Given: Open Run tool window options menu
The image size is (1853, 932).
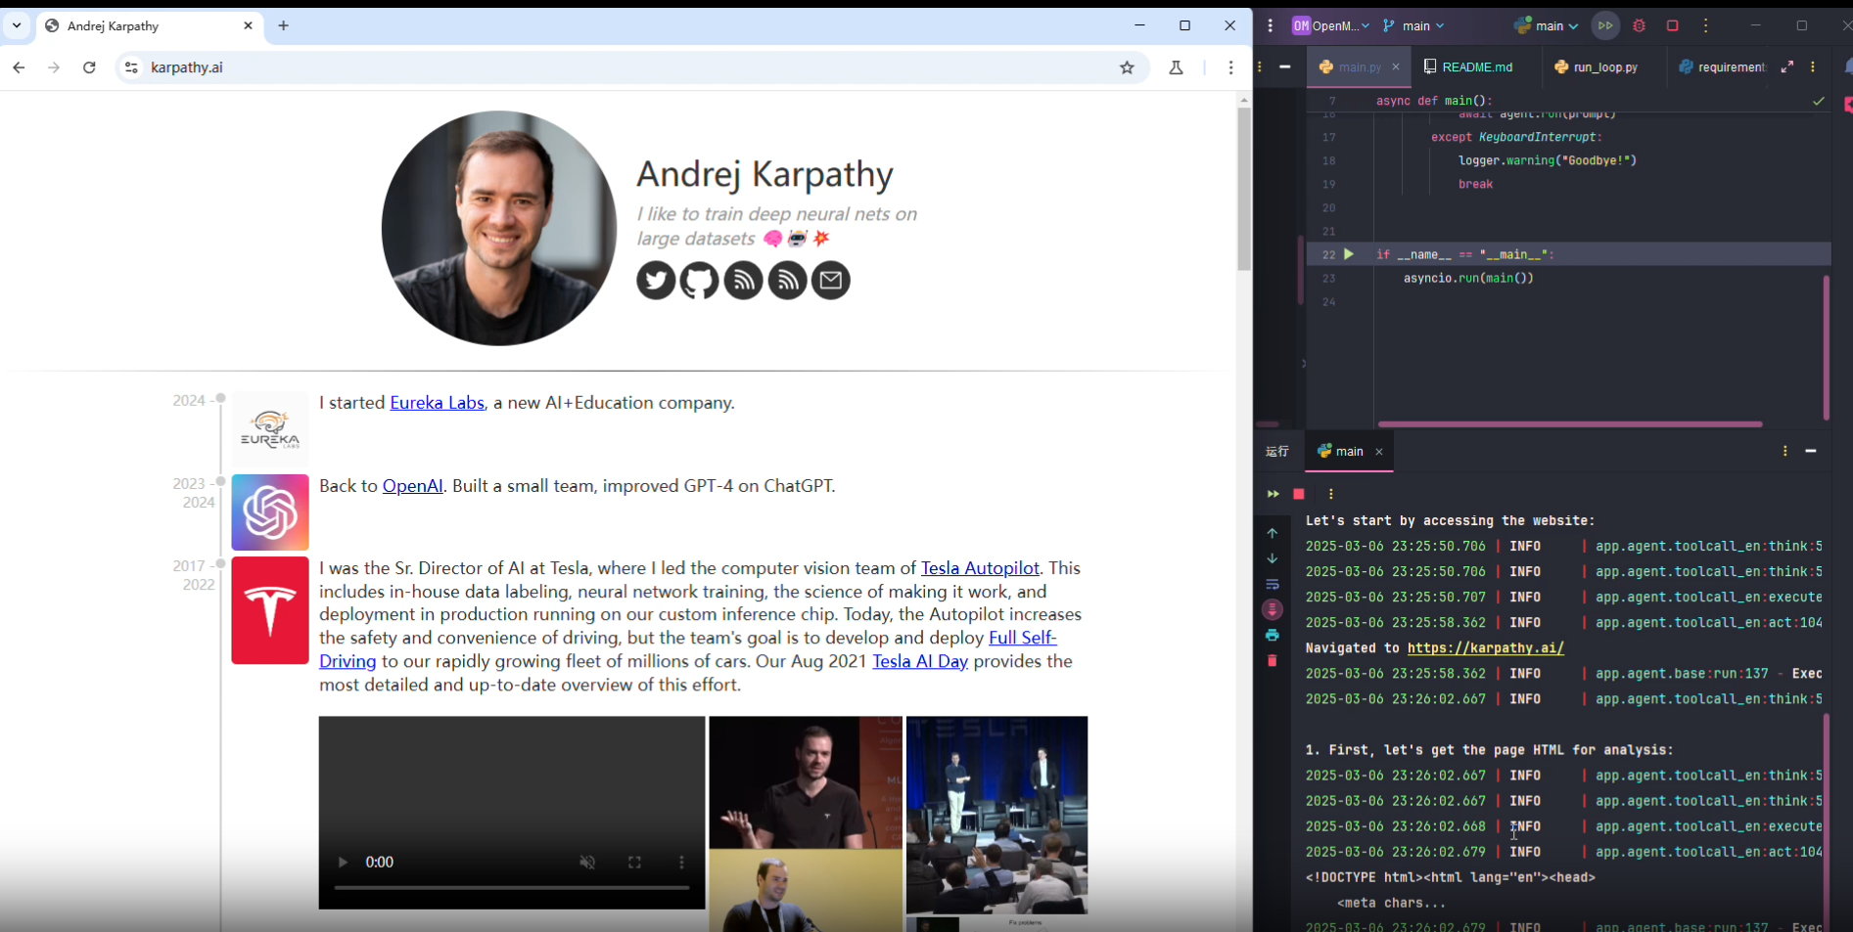Looking at the screenshot, I should pyautogui.click(x=1785, y=451).
